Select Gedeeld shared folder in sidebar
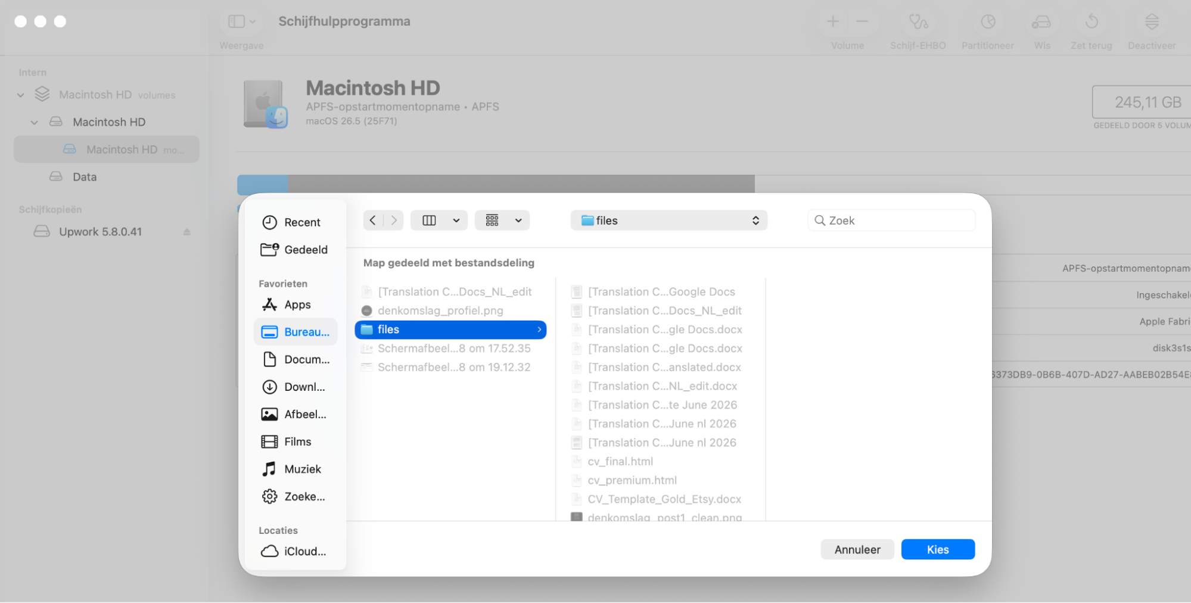The height and width of the screenshot is (603, 1191). [296, 250]
